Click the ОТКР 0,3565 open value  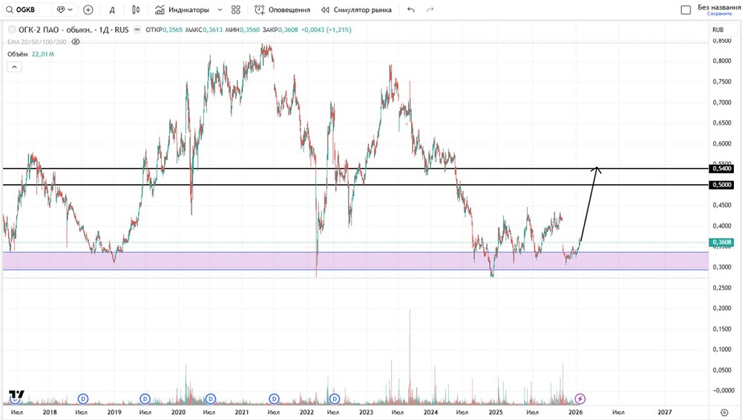pos(164,30)
